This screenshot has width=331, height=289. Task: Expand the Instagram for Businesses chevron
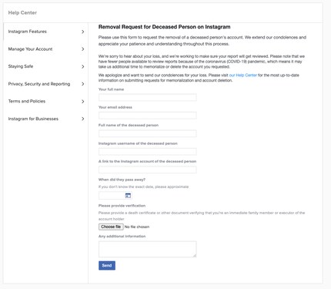point(82,119)
